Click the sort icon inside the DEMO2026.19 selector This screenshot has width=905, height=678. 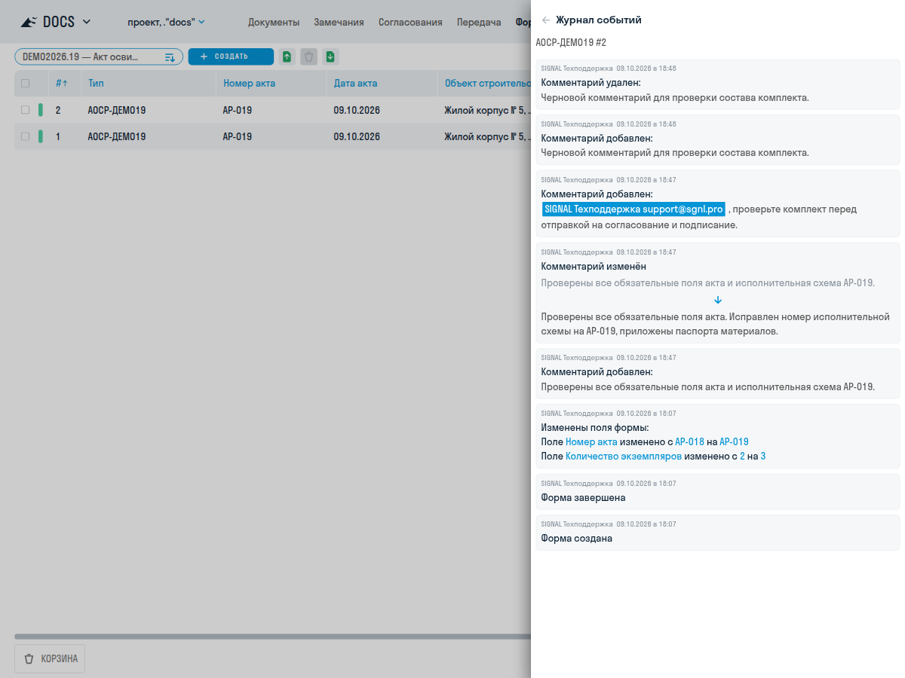pos(170,57)
